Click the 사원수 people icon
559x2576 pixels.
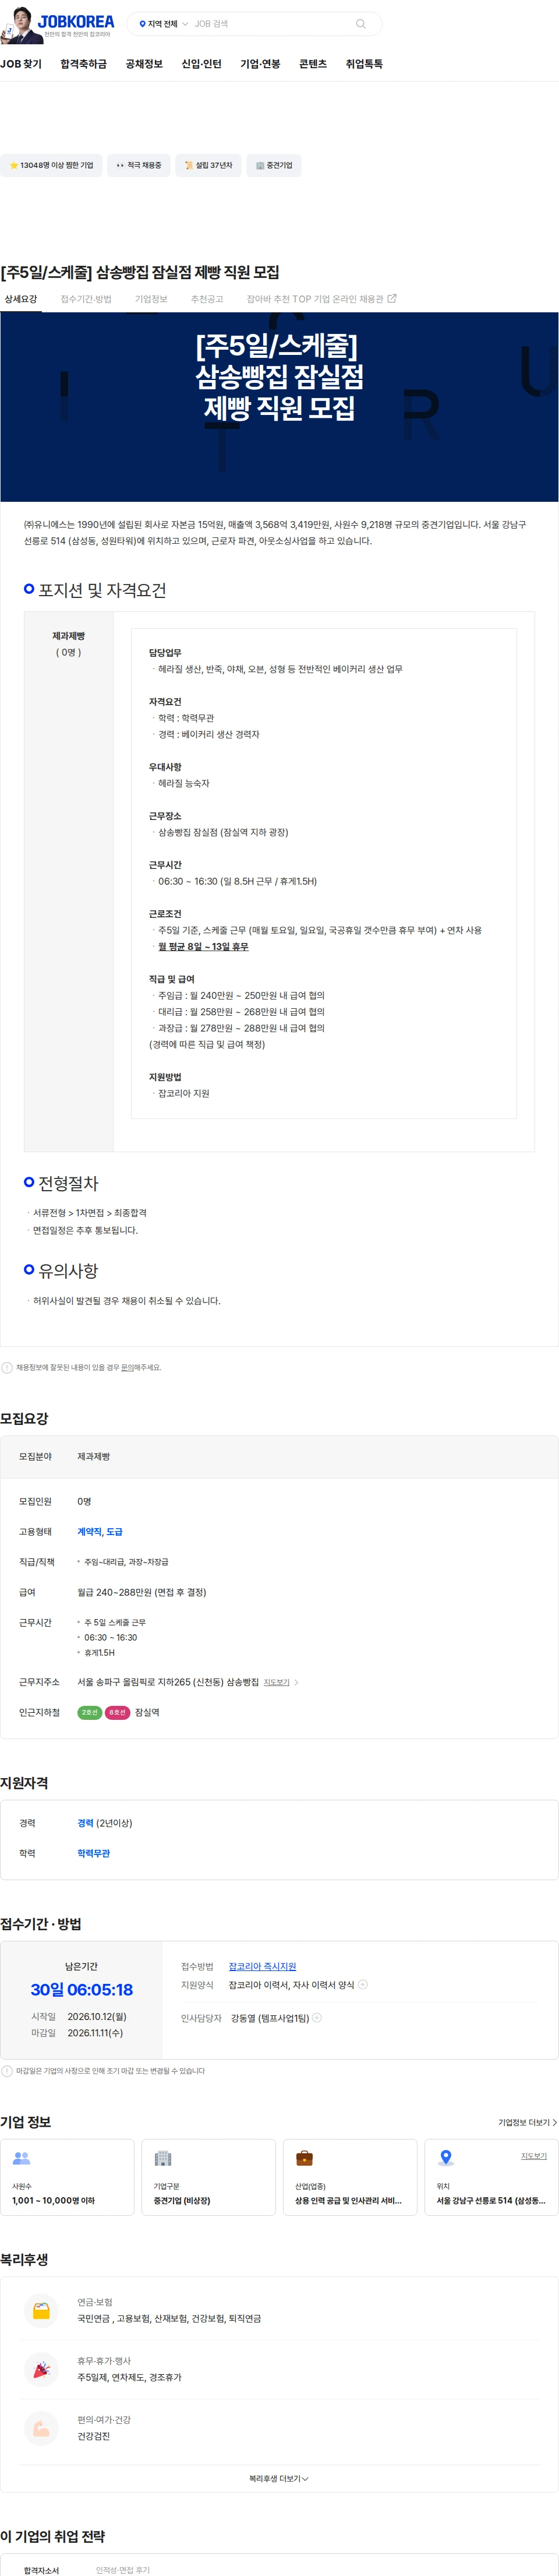21,2158
